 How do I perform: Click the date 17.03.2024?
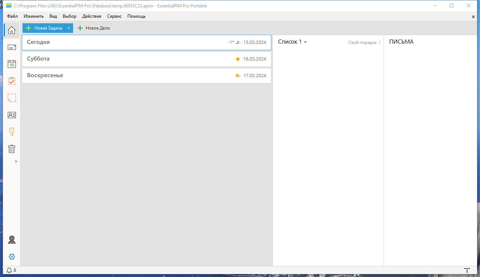coord(255,76)
